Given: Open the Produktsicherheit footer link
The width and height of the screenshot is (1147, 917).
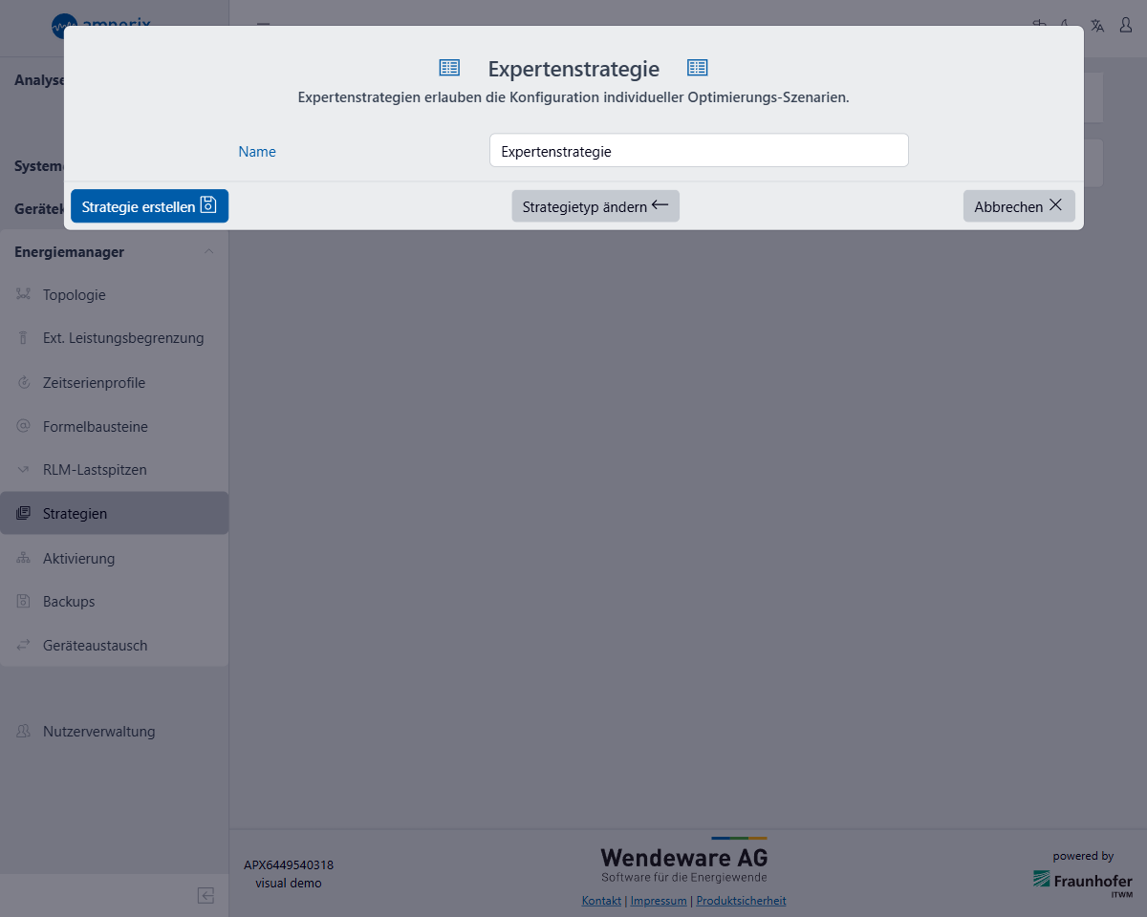Looking at the screenshot, I should coord(741,901).
